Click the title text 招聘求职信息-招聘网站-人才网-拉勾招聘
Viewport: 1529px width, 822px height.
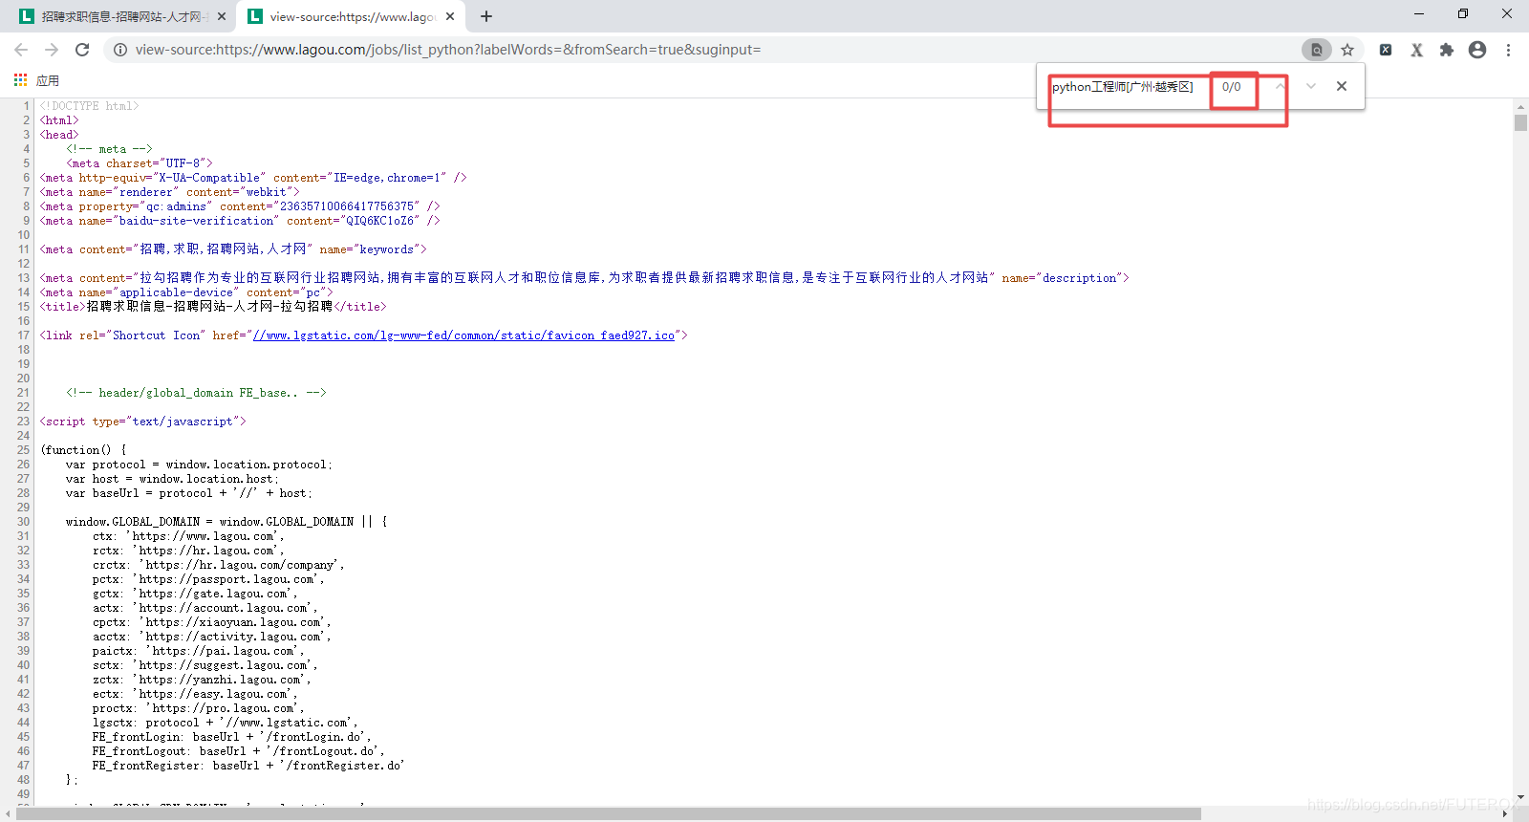(210, 307)
